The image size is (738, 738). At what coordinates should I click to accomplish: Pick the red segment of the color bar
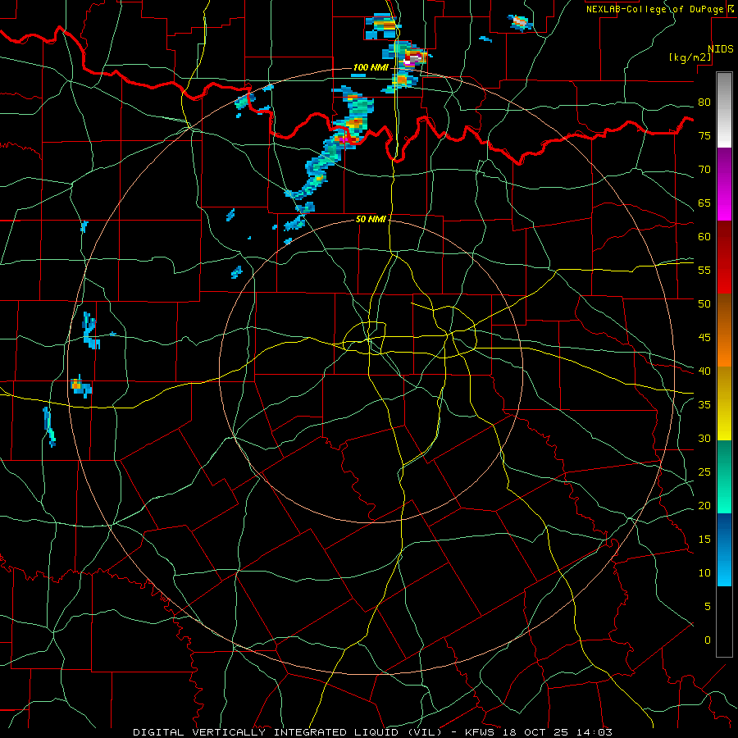click(x=724, y=257)
